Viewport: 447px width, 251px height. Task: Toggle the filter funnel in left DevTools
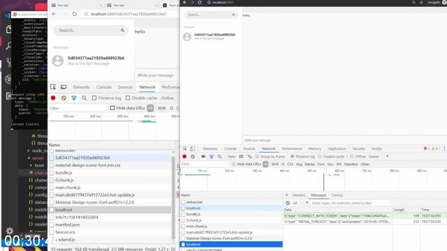click(74, 98)
